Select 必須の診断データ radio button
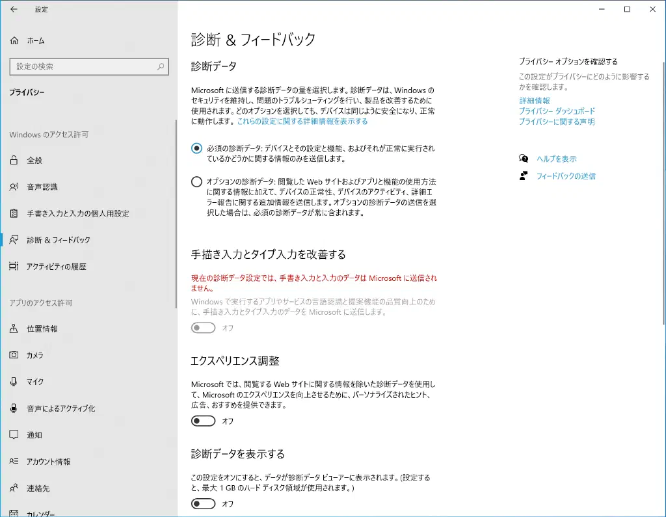 [x=196, y=148]
